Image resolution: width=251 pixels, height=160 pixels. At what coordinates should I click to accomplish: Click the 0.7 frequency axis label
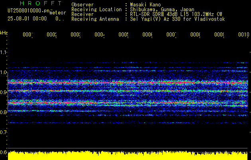tap(4, 132)
